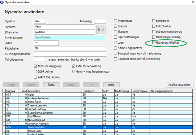Select user Daniel Linde
Viewport: 196px width, 135px height.
point(98,131)
